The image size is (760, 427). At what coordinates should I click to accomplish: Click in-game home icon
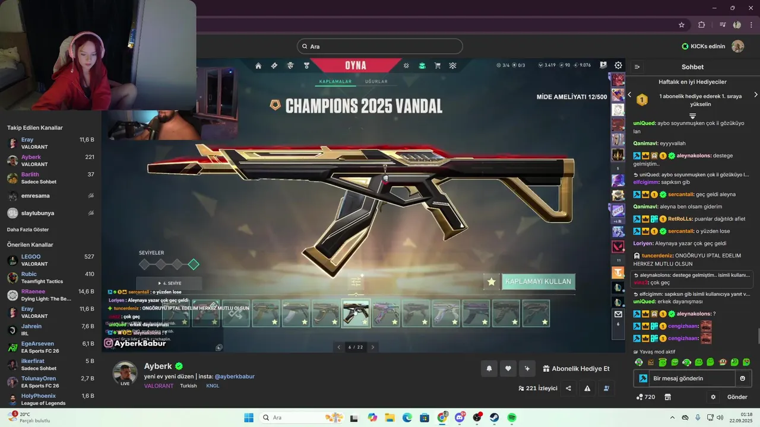(258, 66)
